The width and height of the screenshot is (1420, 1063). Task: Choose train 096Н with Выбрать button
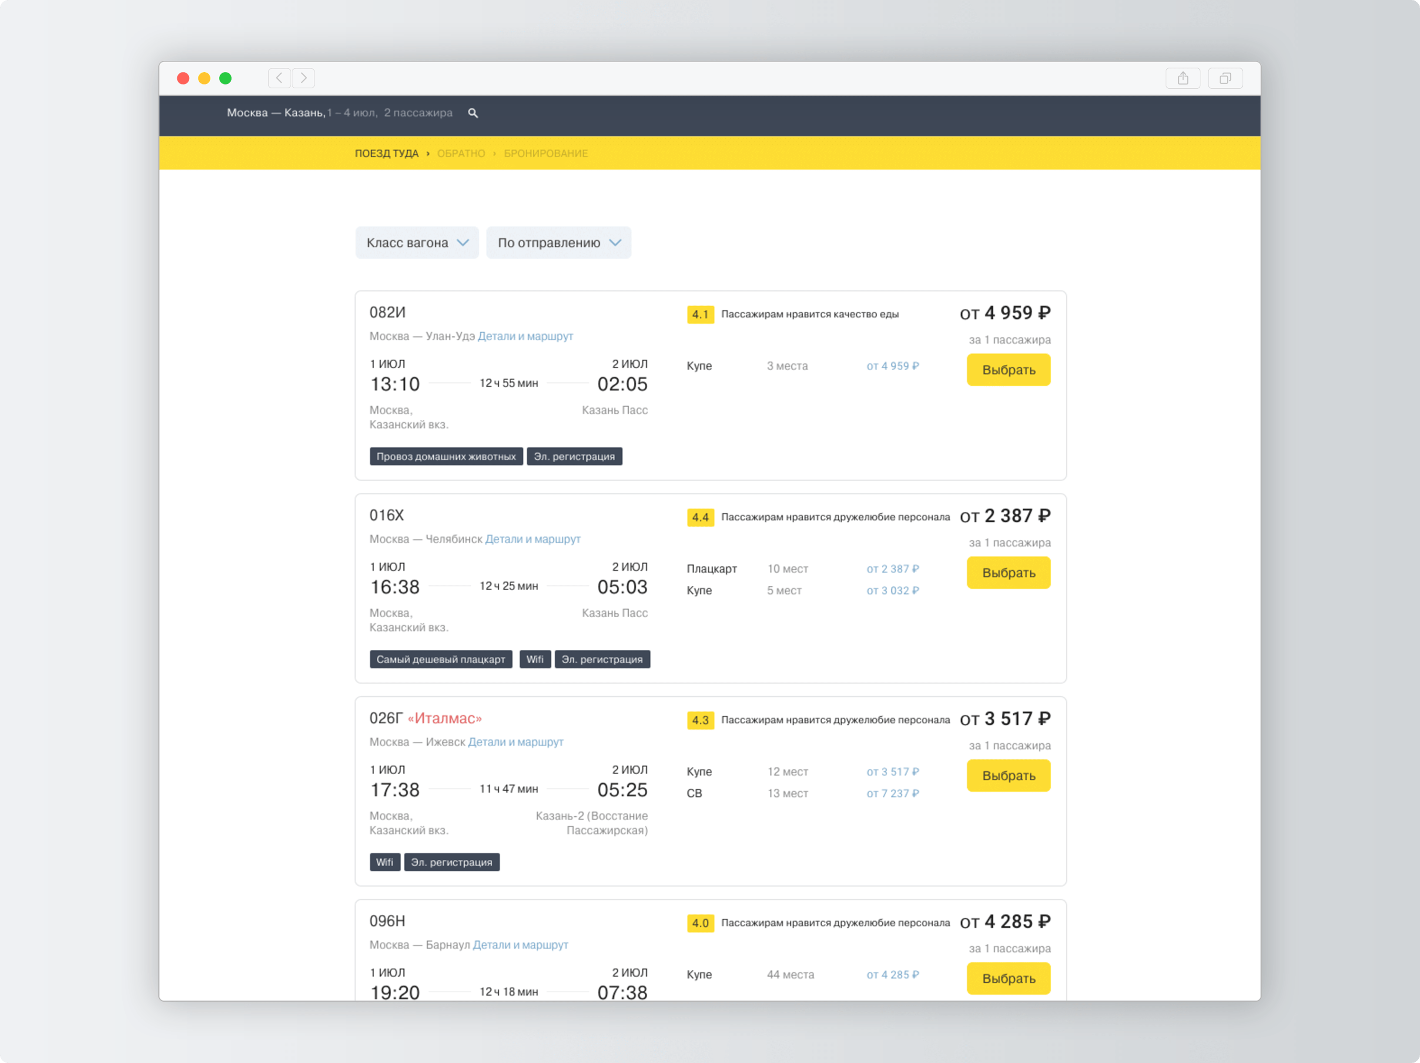pos(1008,978)
